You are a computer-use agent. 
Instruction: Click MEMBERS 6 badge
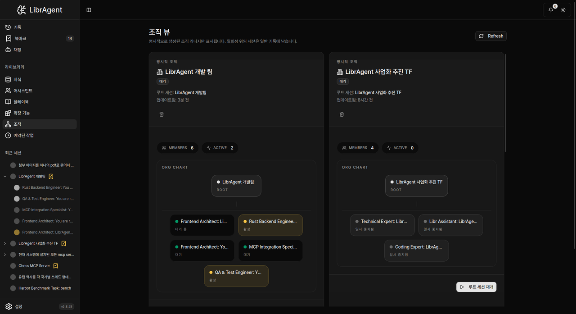[178, 148]
